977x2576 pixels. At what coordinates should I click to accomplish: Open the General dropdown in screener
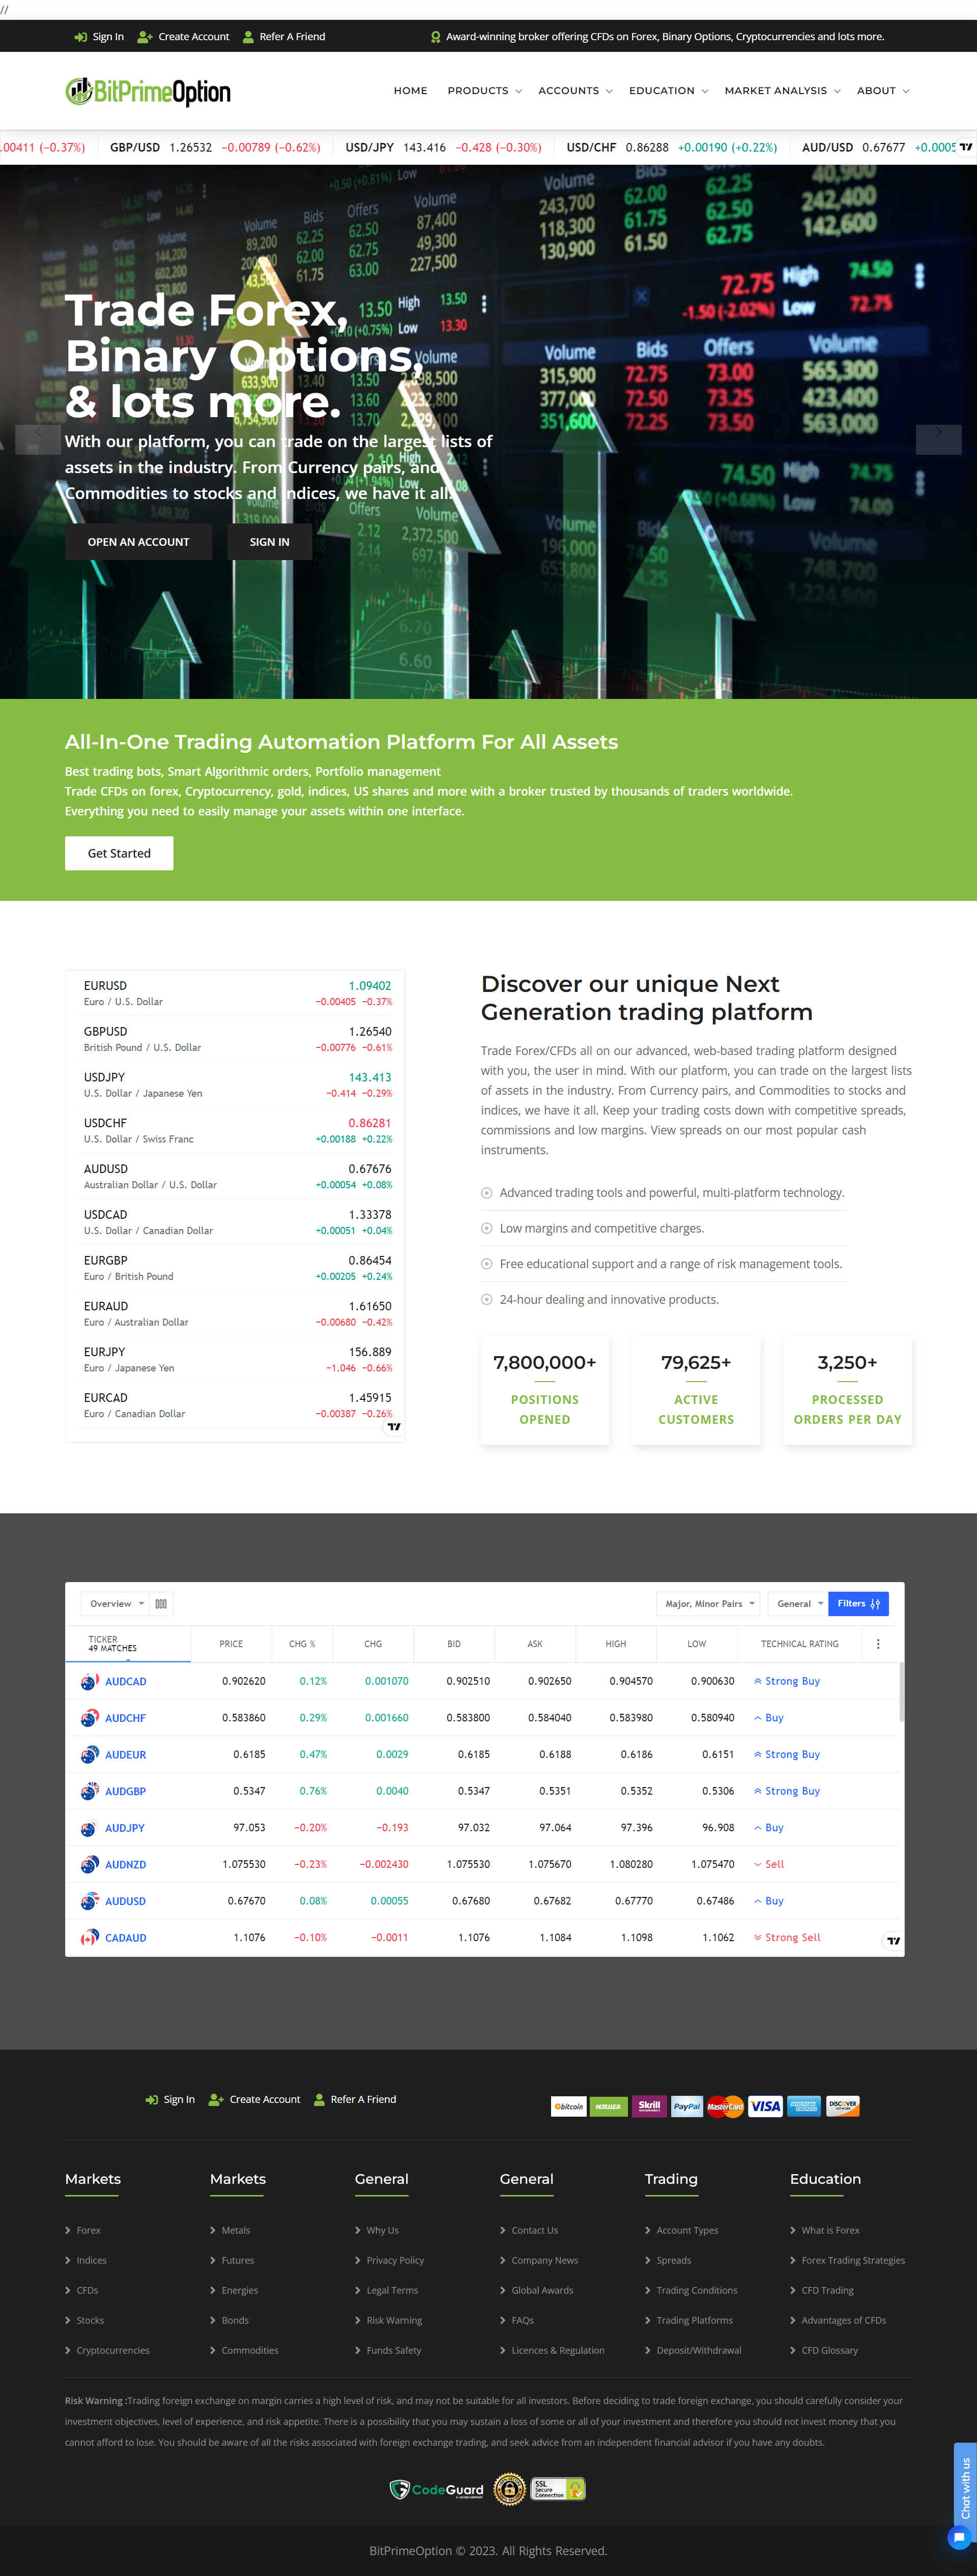(799, 1603)
